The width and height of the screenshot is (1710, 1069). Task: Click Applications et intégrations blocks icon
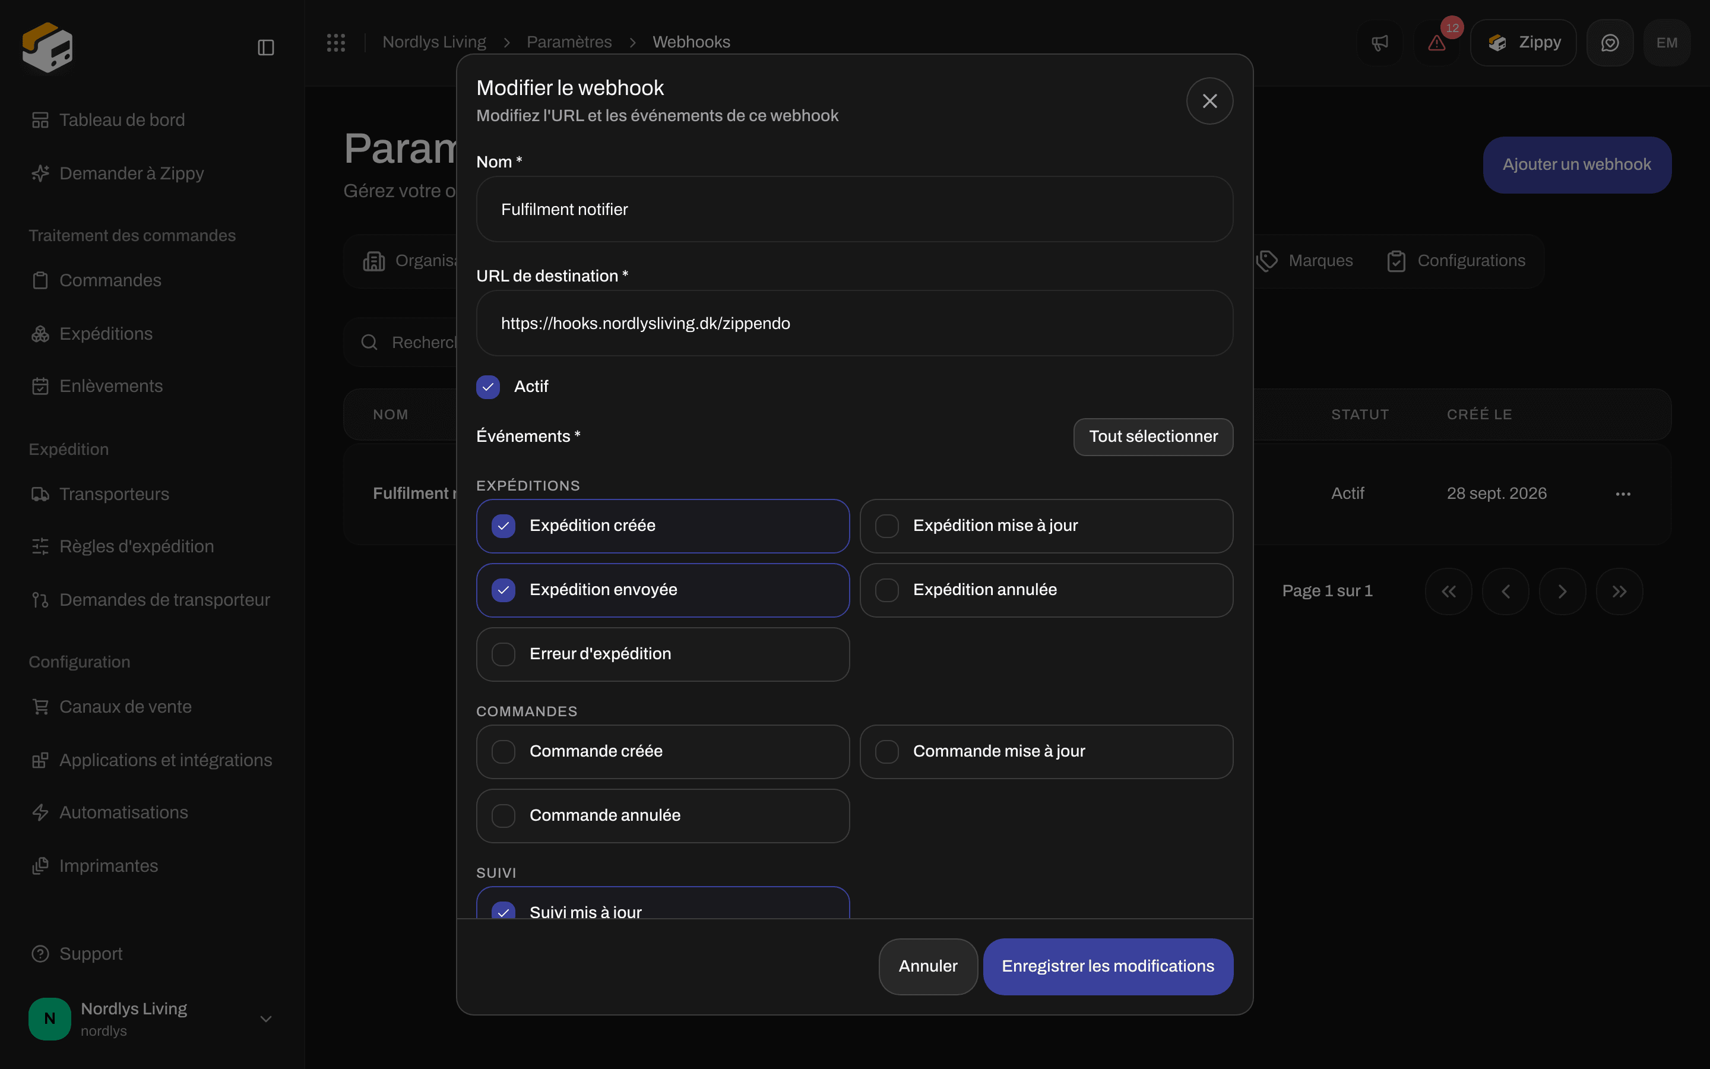[40, 760]
